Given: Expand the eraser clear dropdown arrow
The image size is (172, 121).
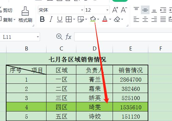Looking at the screenshot, I should click(122, 19).
